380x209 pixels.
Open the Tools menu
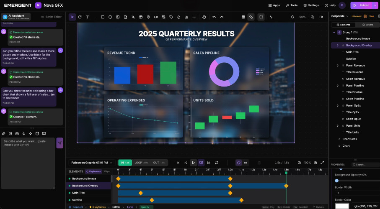pyautogui.click(x=292, y=5)
